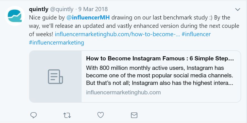This screenshot has height=123, width=247.
Task: Click the tweet text "Nice guide by"
Action: [47, 18]
